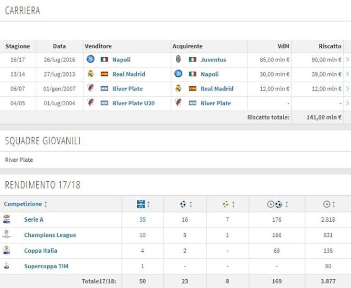Expand the 04/05 River Plate U20 transfer arrow
The image size is (351, 288).
click(347, 103)
